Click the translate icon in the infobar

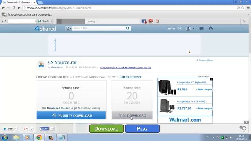[x=4, y=14]
